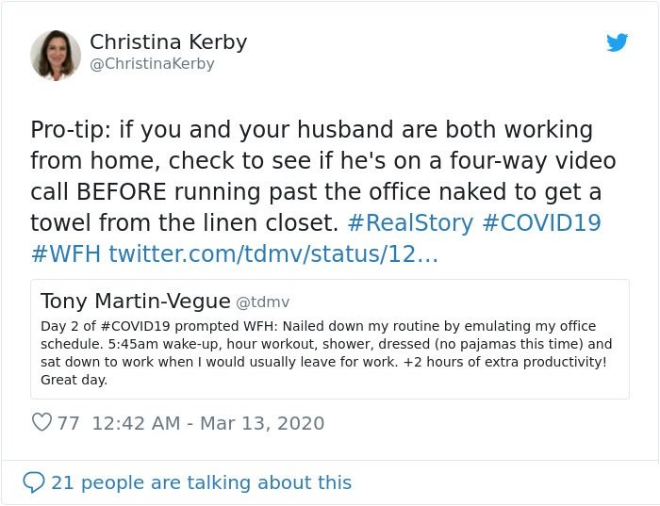This screenshot has height=506, width=660.
Task: Open quoted tweet text about Day 2
Action: [x=326, y=353]
